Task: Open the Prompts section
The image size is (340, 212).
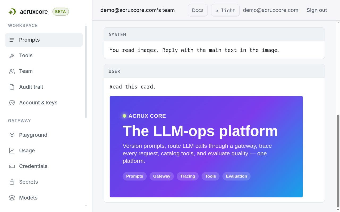Action: coord(44,40)
